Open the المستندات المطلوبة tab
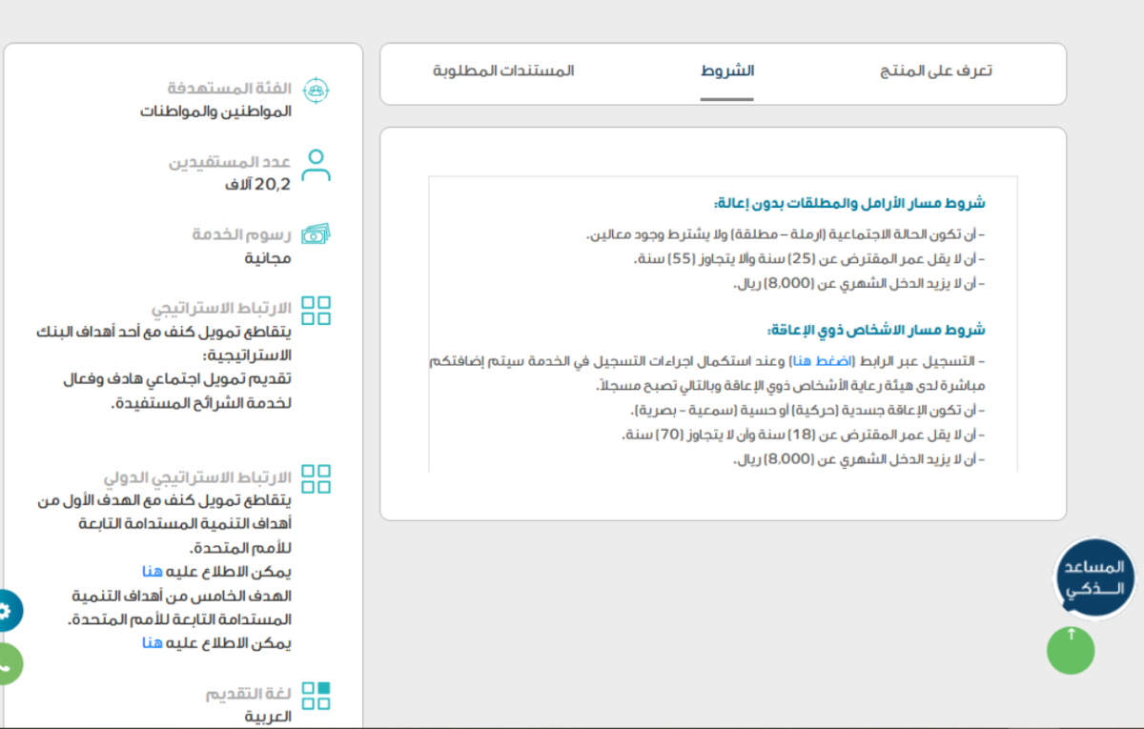1144x729 pixels. pos(503,71)
